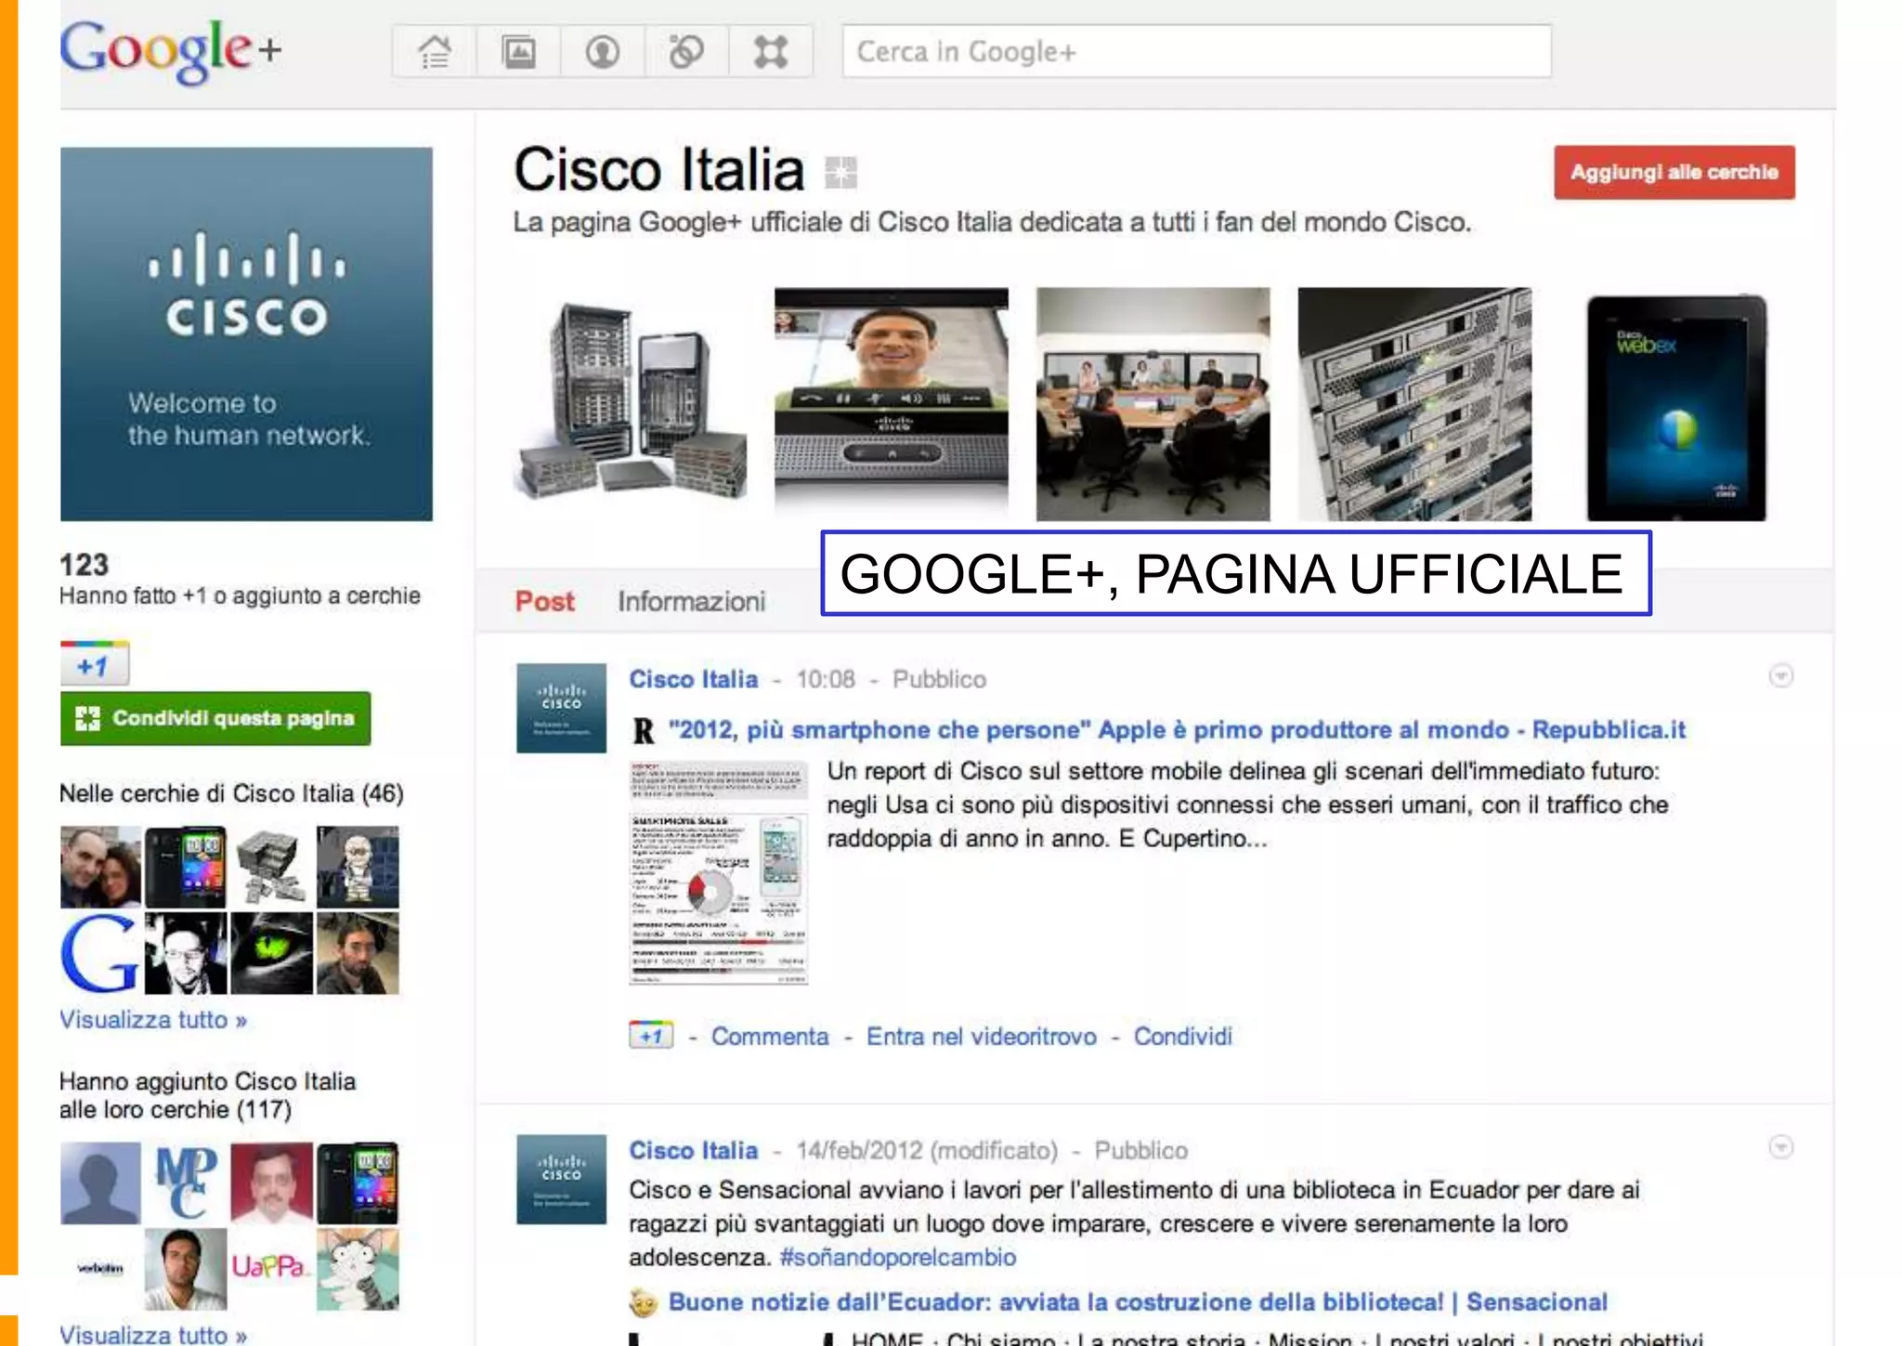The width and height of the screenshot is (1902, 1346).
Task: Open the network hardware rack photo
Action: [630, 403]
